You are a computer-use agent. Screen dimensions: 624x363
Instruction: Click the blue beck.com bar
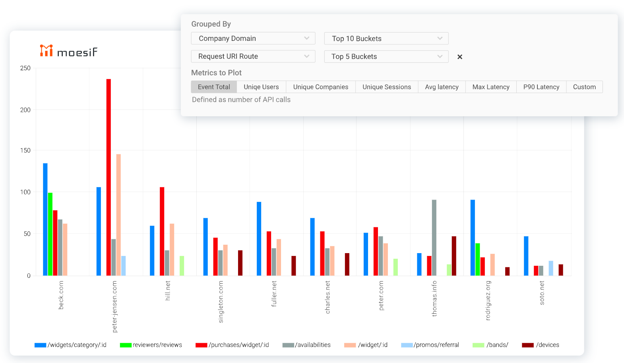(45, 219)
